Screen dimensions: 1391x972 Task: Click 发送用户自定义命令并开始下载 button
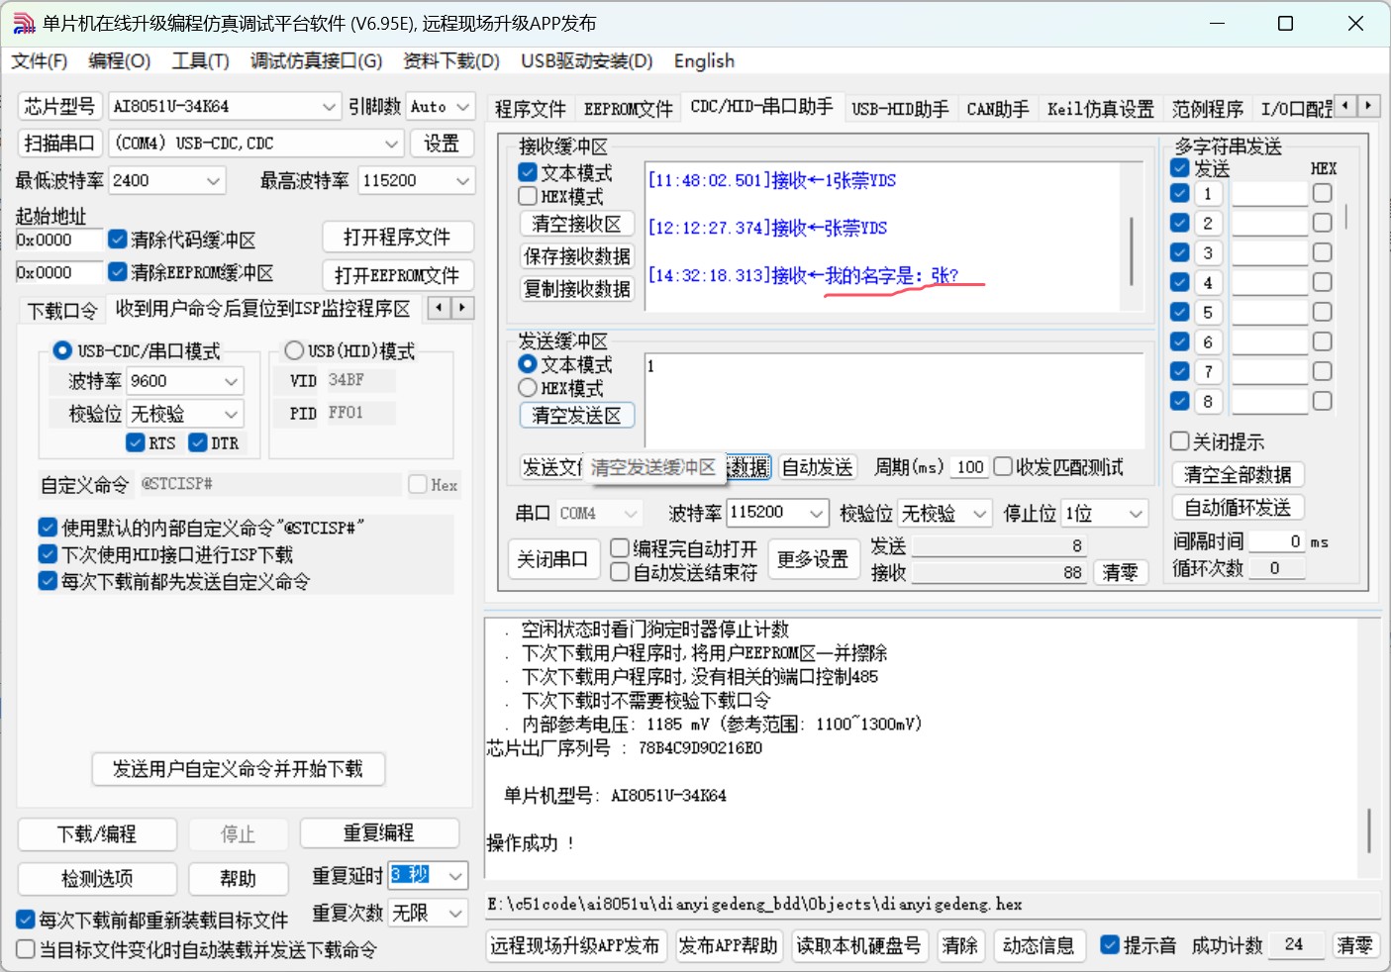coord(238,769)
